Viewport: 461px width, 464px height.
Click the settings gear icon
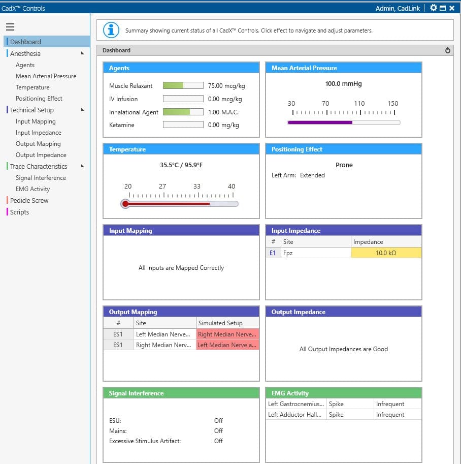[x=433, y=8]
